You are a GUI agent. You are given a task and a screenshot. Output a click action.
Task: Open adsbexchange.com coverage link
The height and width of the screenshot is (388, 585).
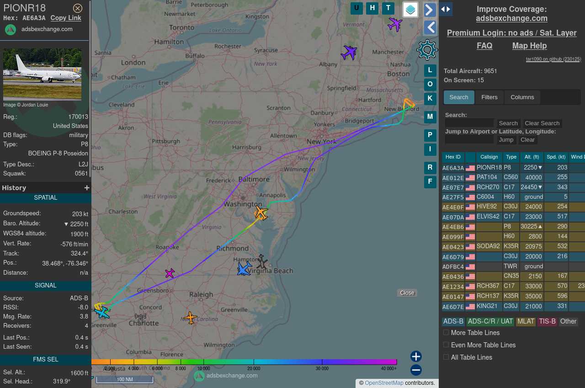pos(512,18)
